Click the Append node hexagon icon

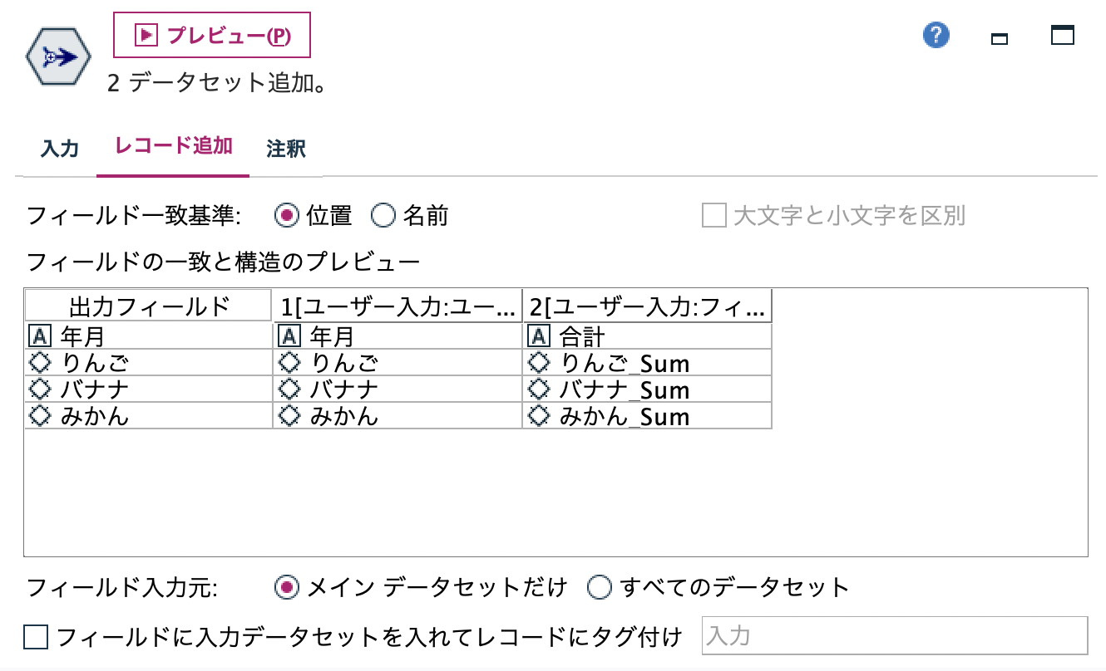point(57,56)
